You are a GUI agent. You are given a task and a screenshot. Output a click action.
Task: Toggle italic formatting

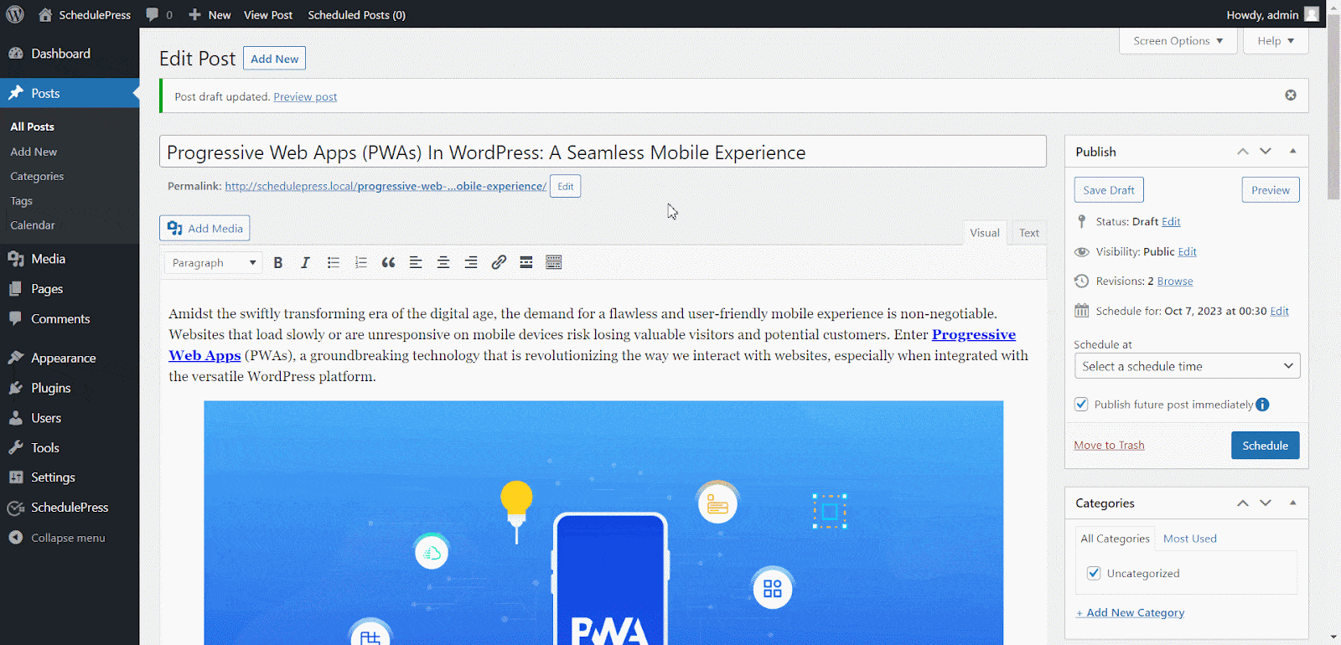[x=305, y=262]
